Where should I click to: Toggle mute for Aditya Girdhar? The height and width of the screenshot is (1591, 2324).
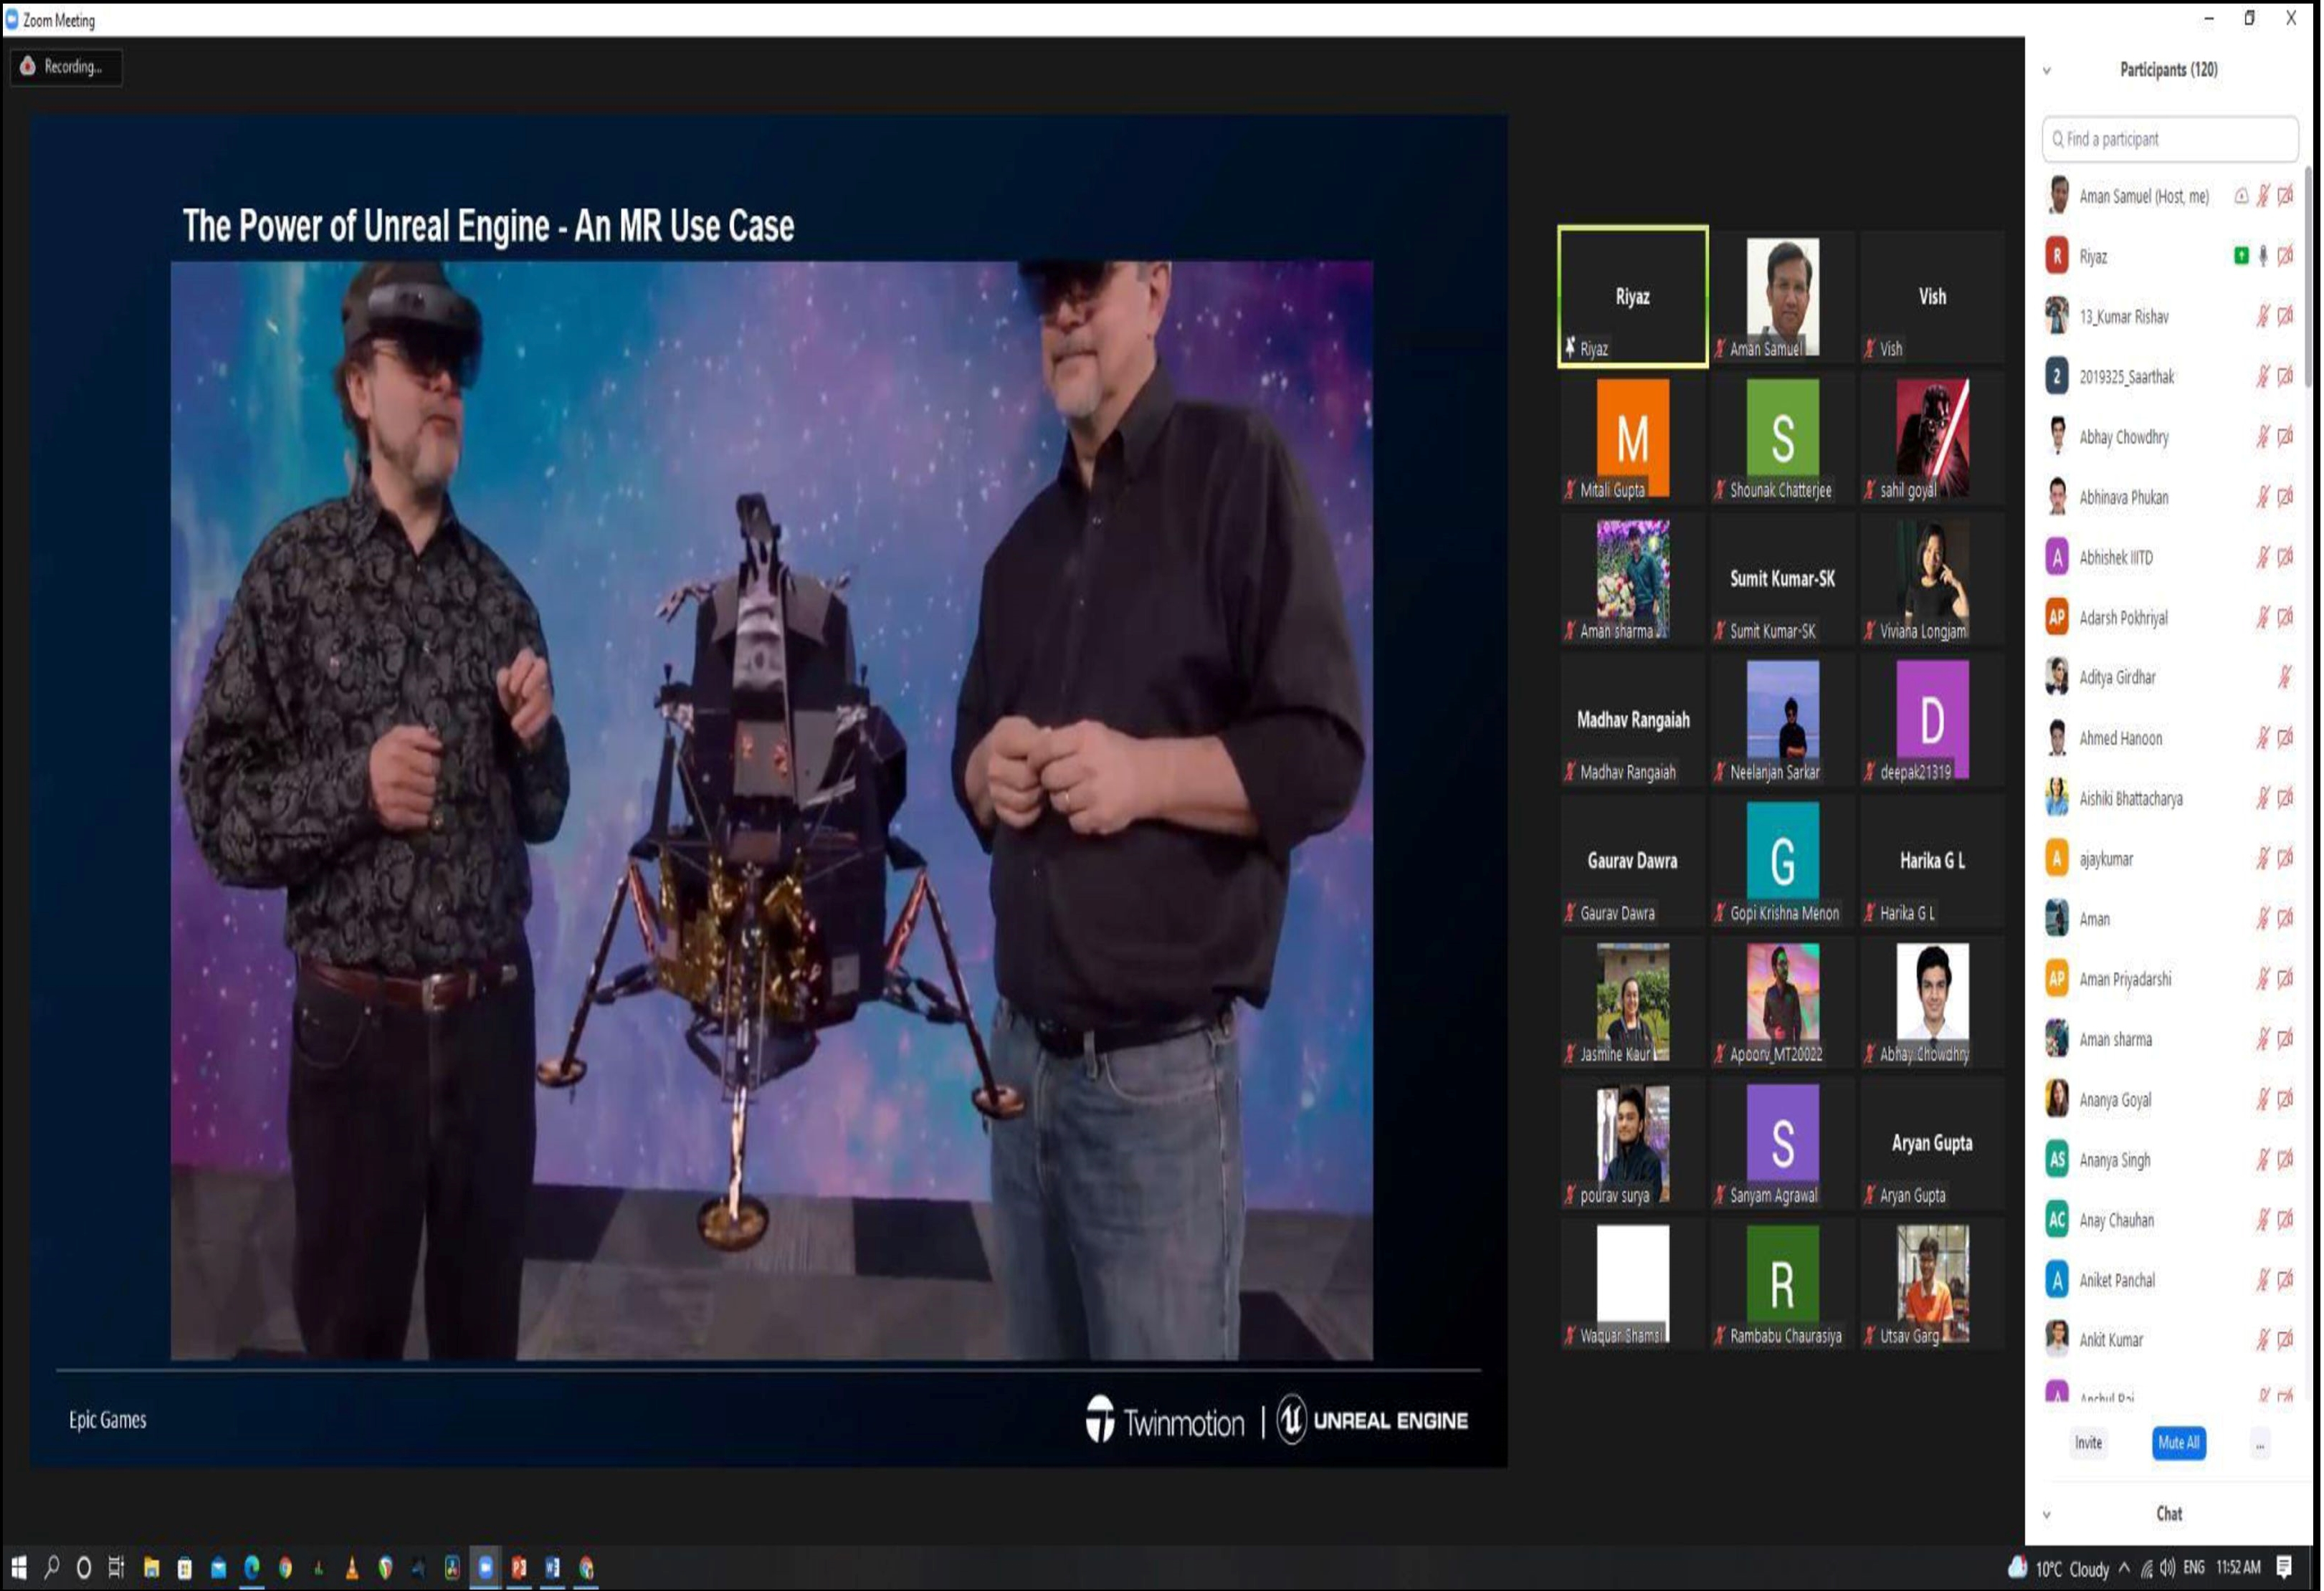pyautogui.click(x=2285, y=677)
